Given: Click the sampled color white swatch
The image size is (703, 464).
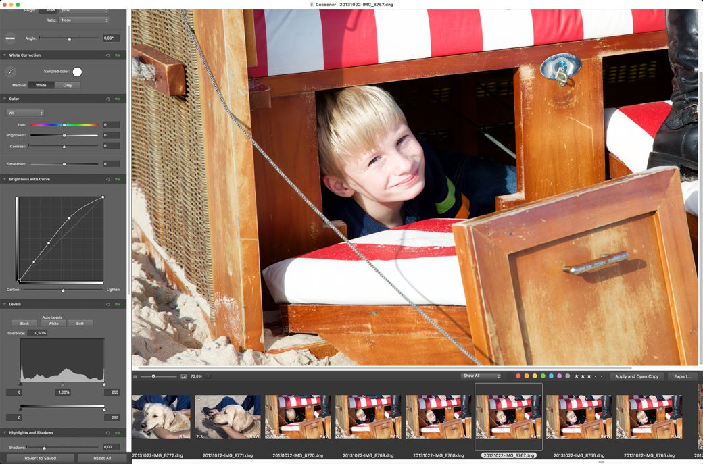Looking at the screenshot, I should (x=77, y=72).
